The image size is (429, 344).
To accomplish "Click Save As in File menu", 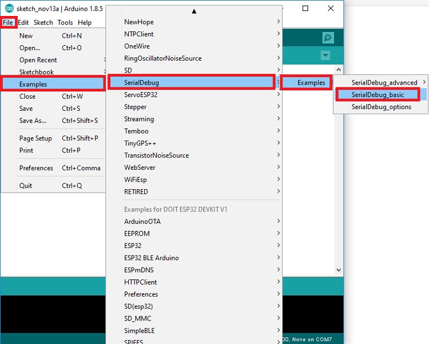I will click(x=33, y=121).
